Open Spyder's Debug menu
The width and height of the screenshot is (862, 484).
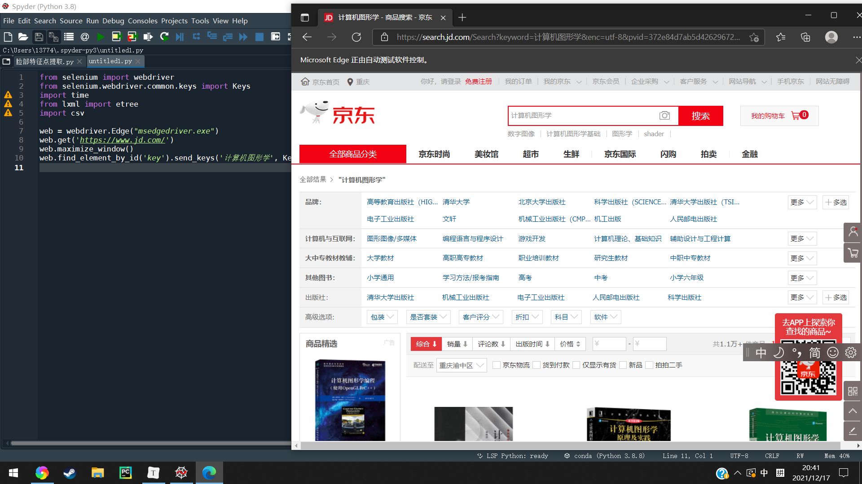click(113, 21)
